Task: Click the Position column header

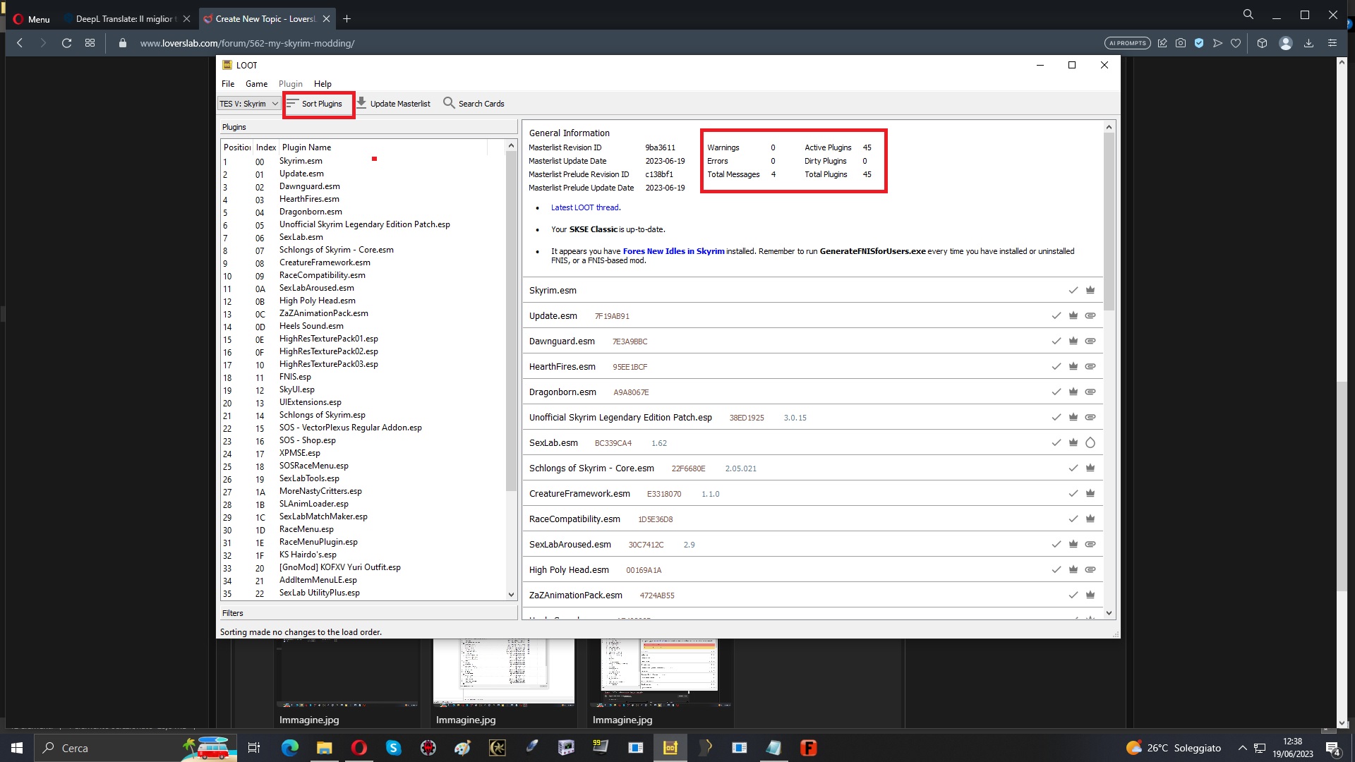Action: 237,147
